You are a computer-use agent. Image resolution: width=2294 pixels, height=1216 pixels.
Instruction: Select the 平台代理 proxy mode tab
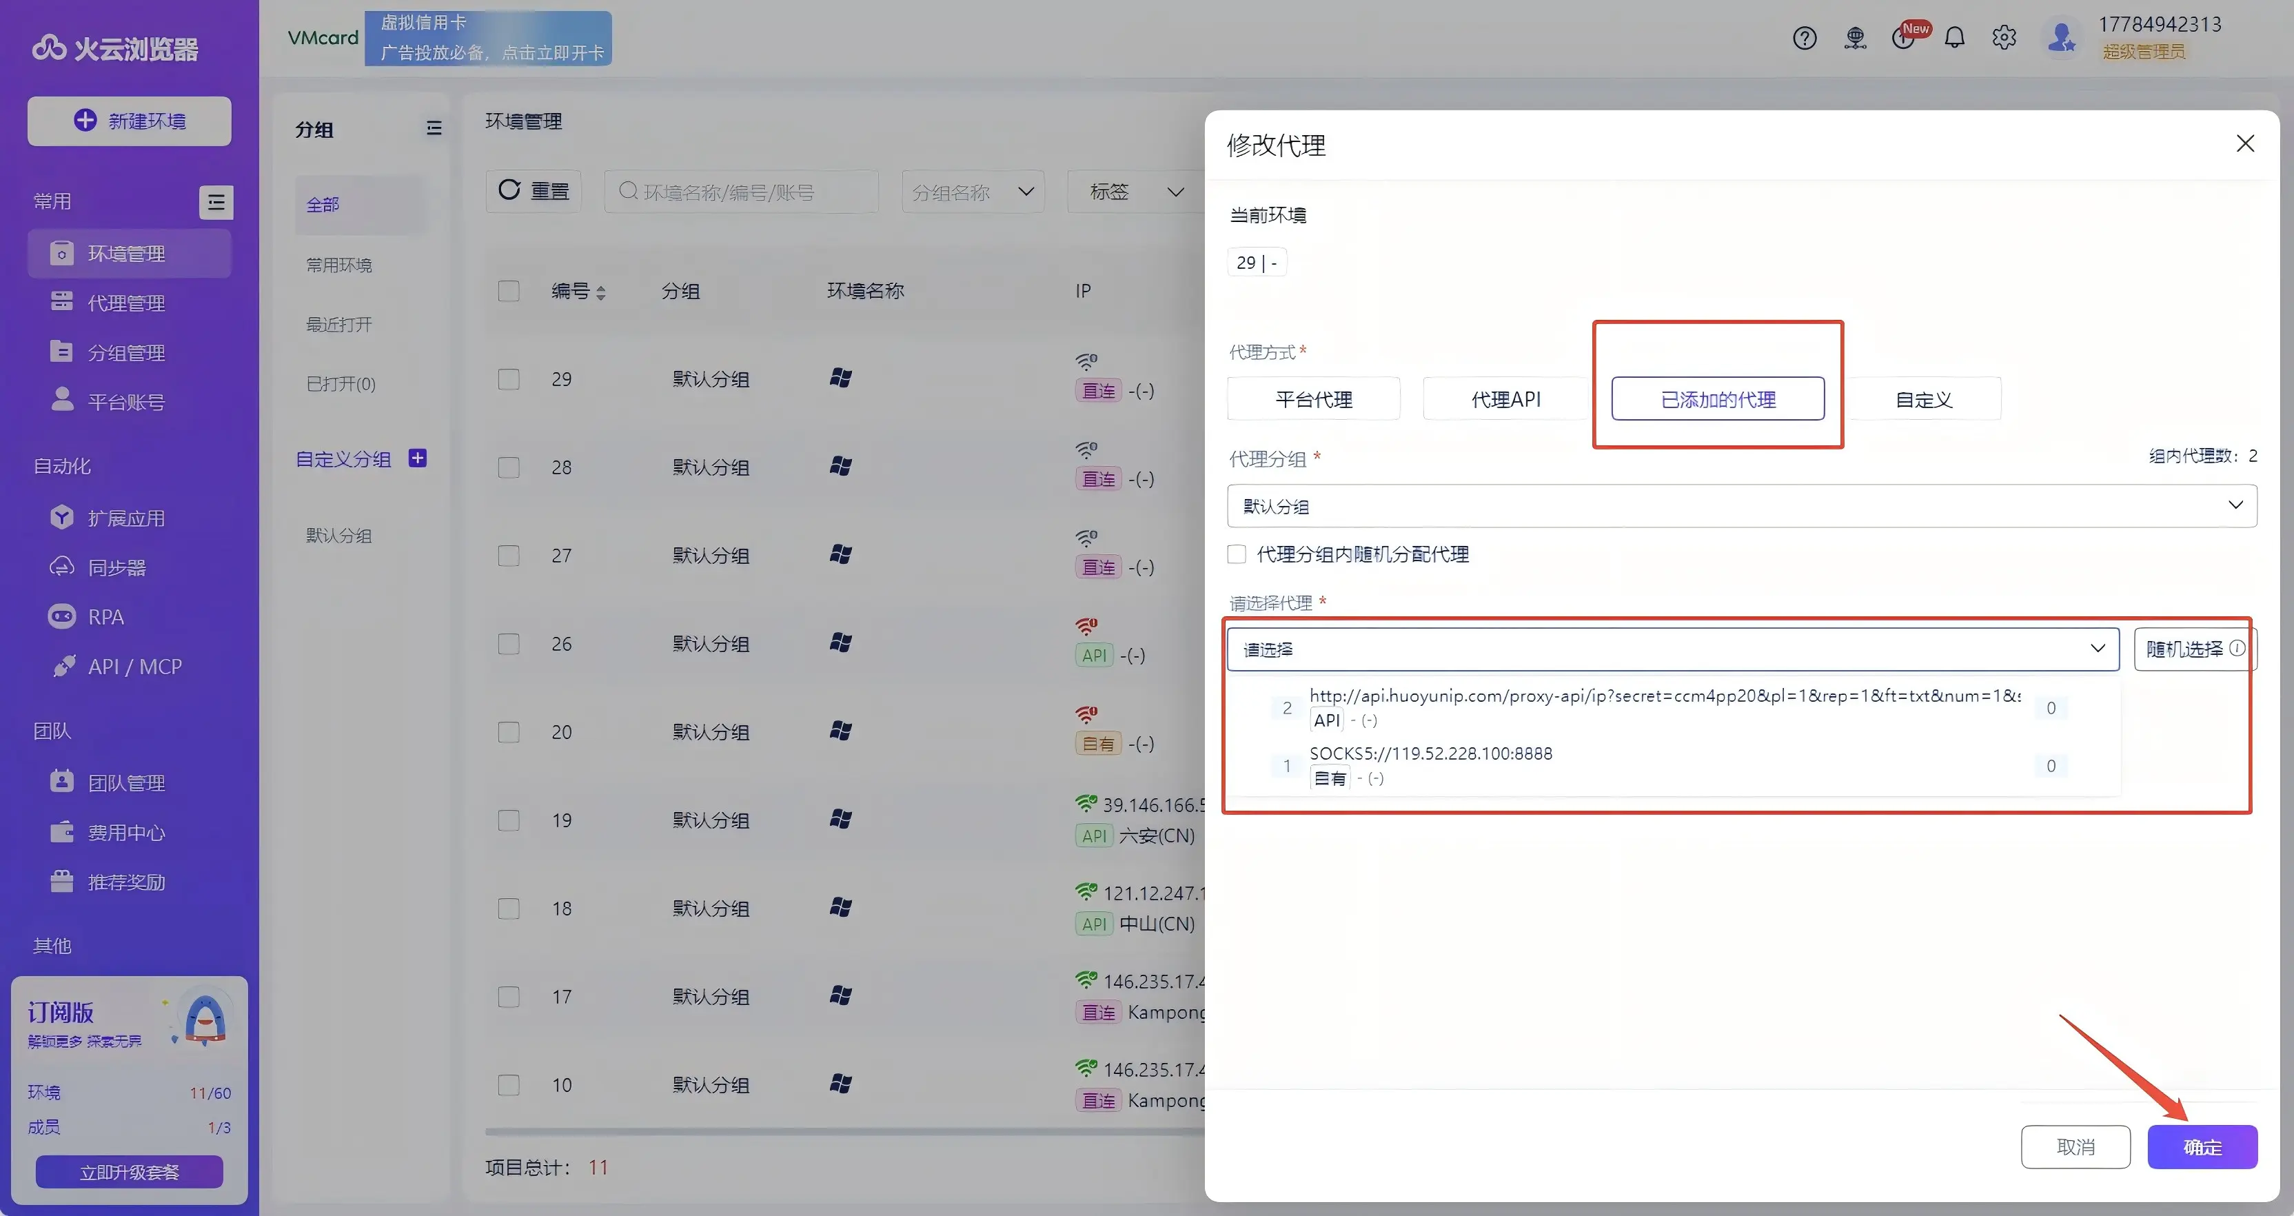[1314, 399]
